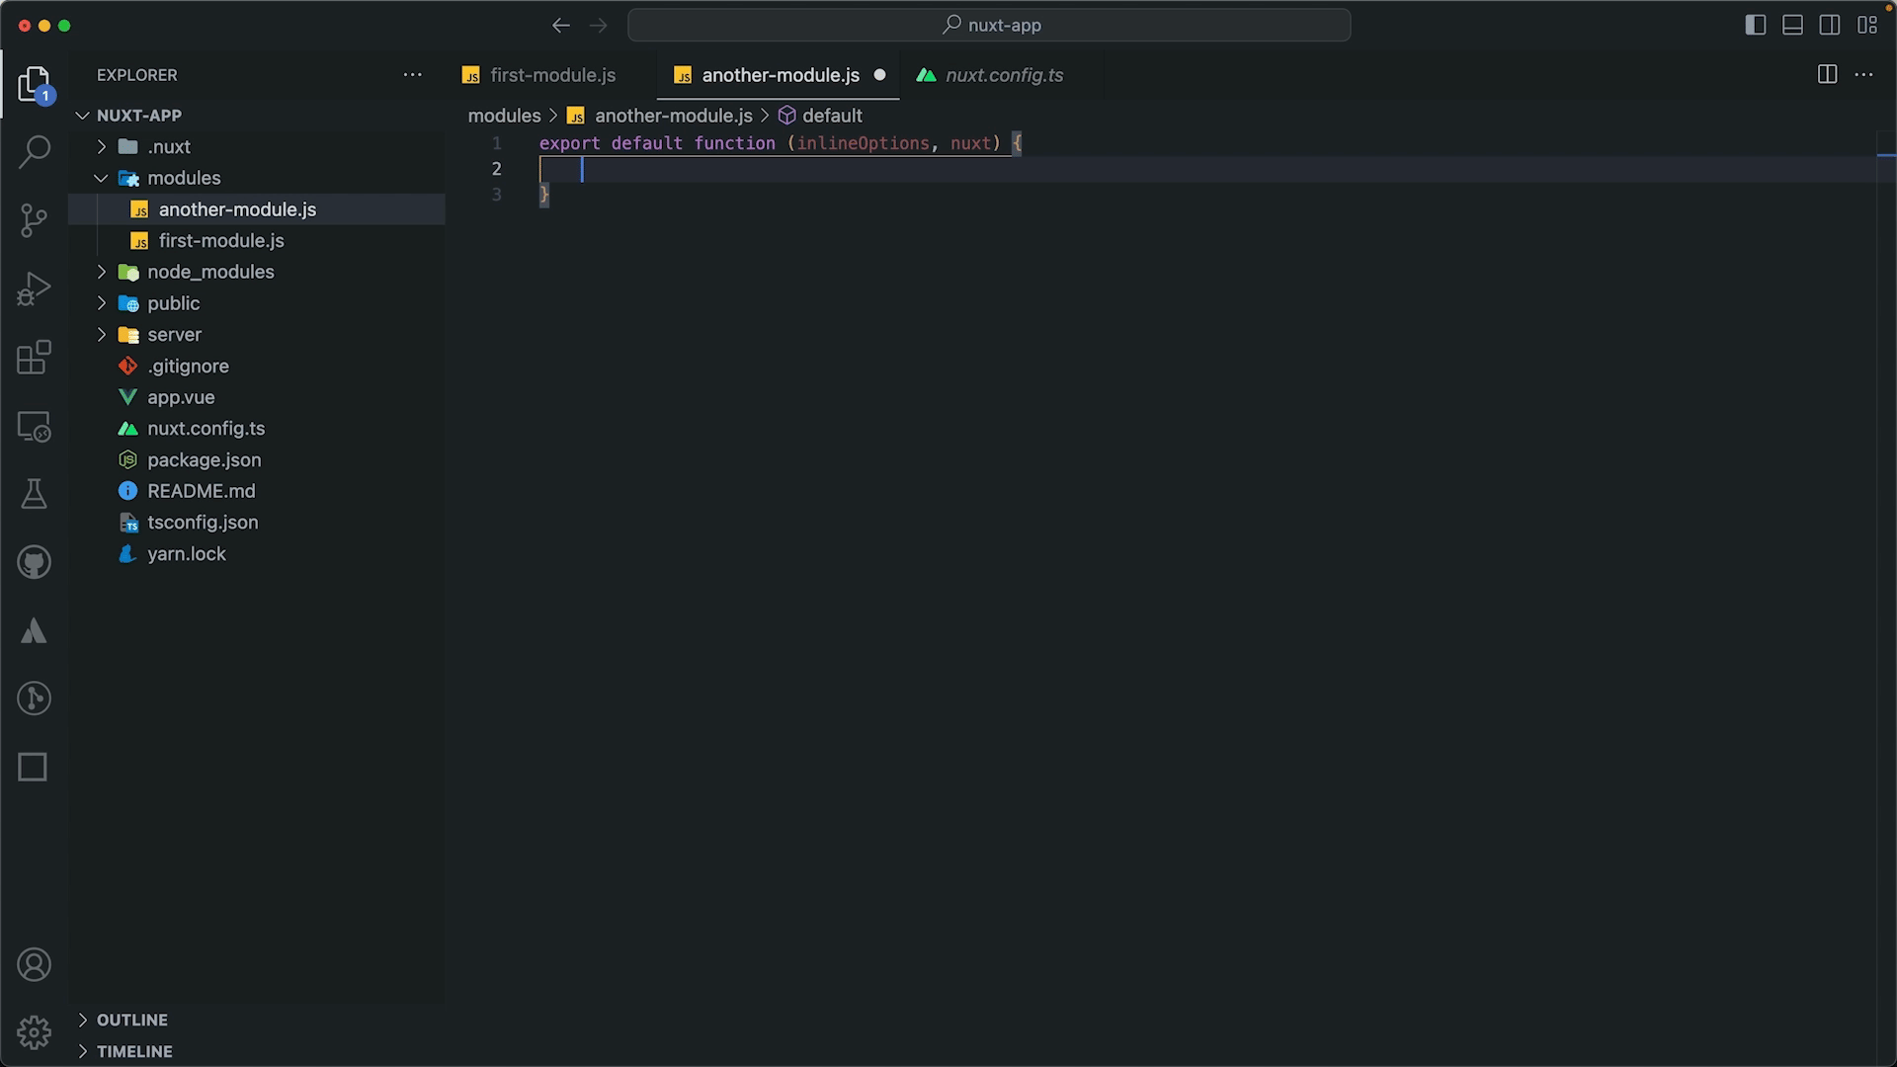The width and height of the screenshot is (1897, 1067).
Task: Open the Accounts menu
Action: point(34,964)
